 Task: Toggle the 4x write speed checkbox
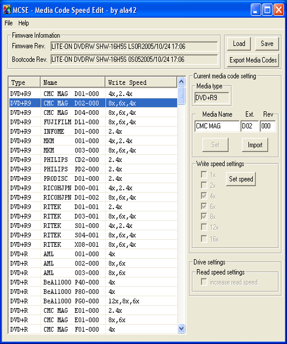pyautogui.click(x=204, y=196)
